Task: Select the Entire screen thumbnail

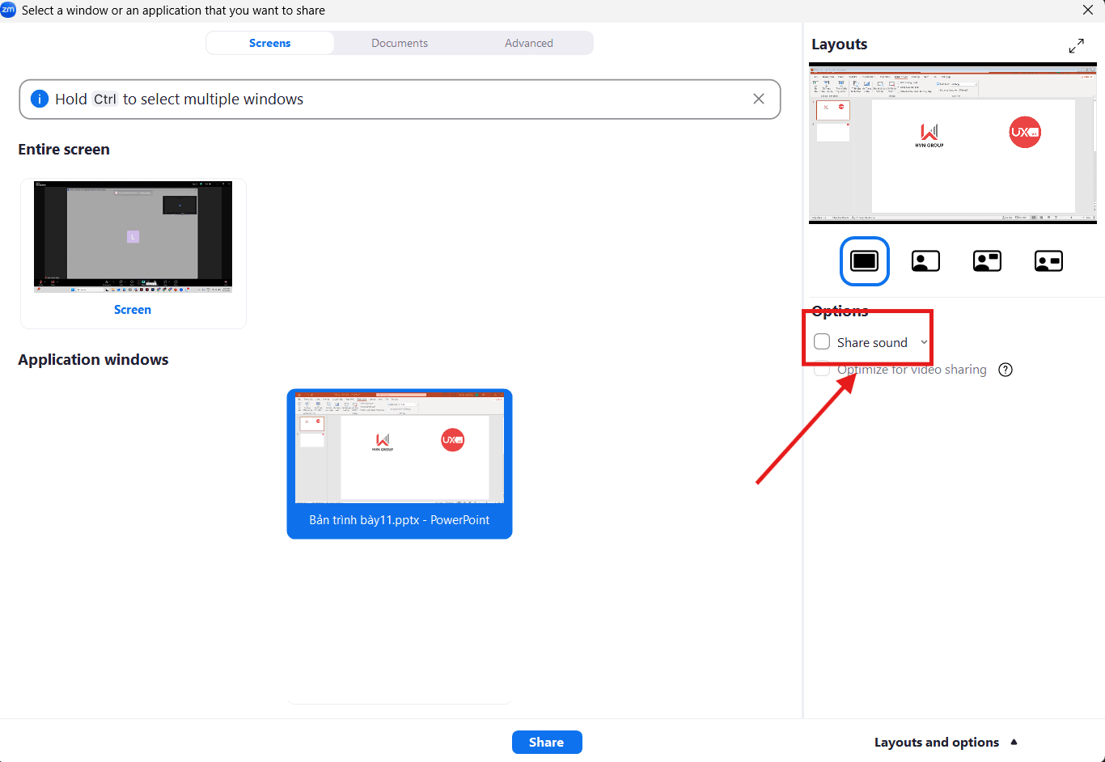Action: (x=132, y=236)
